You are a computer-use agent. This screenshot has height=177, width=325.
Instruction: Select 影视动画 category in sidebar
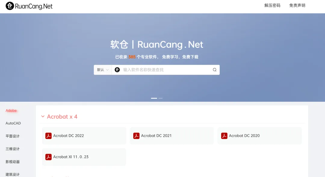pyautogui.click(x=12, y=162)
